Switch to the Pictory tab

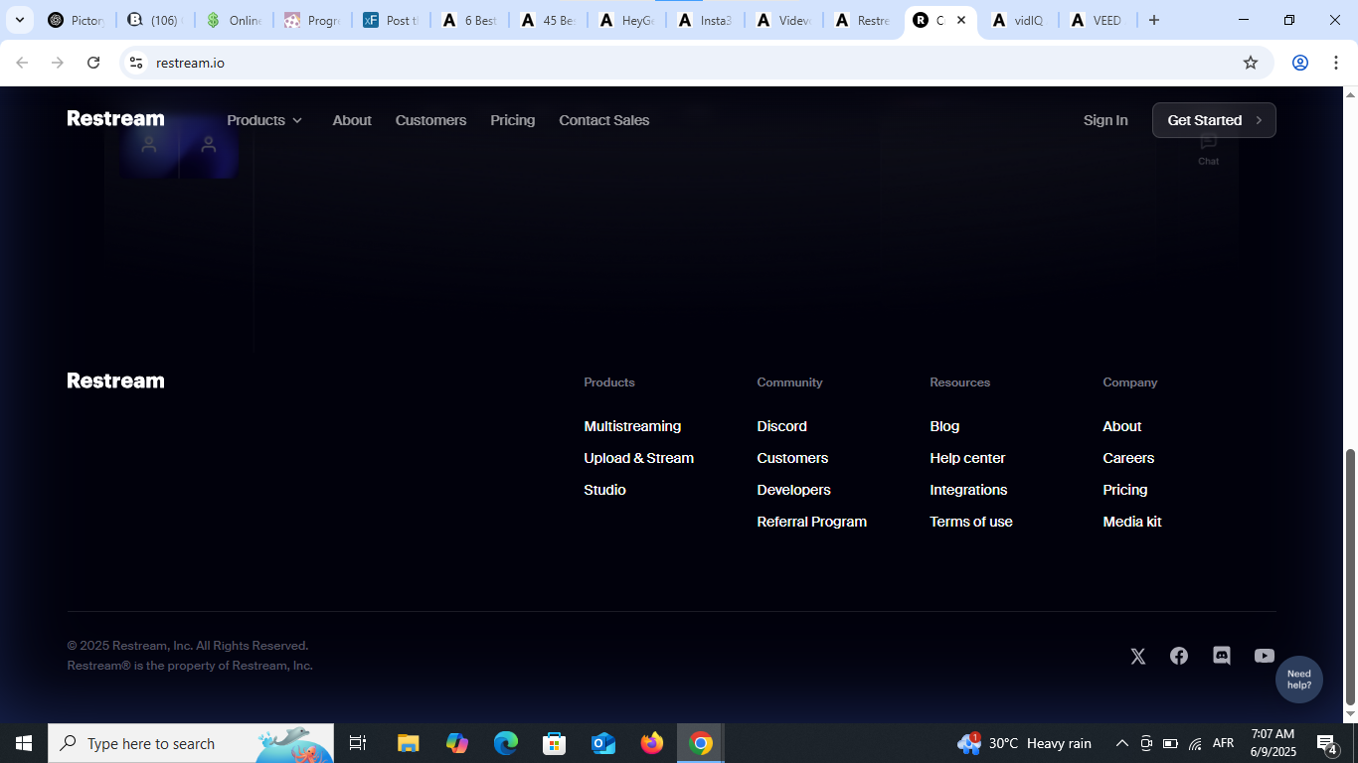pyautogui.click(x=76, y=20)
